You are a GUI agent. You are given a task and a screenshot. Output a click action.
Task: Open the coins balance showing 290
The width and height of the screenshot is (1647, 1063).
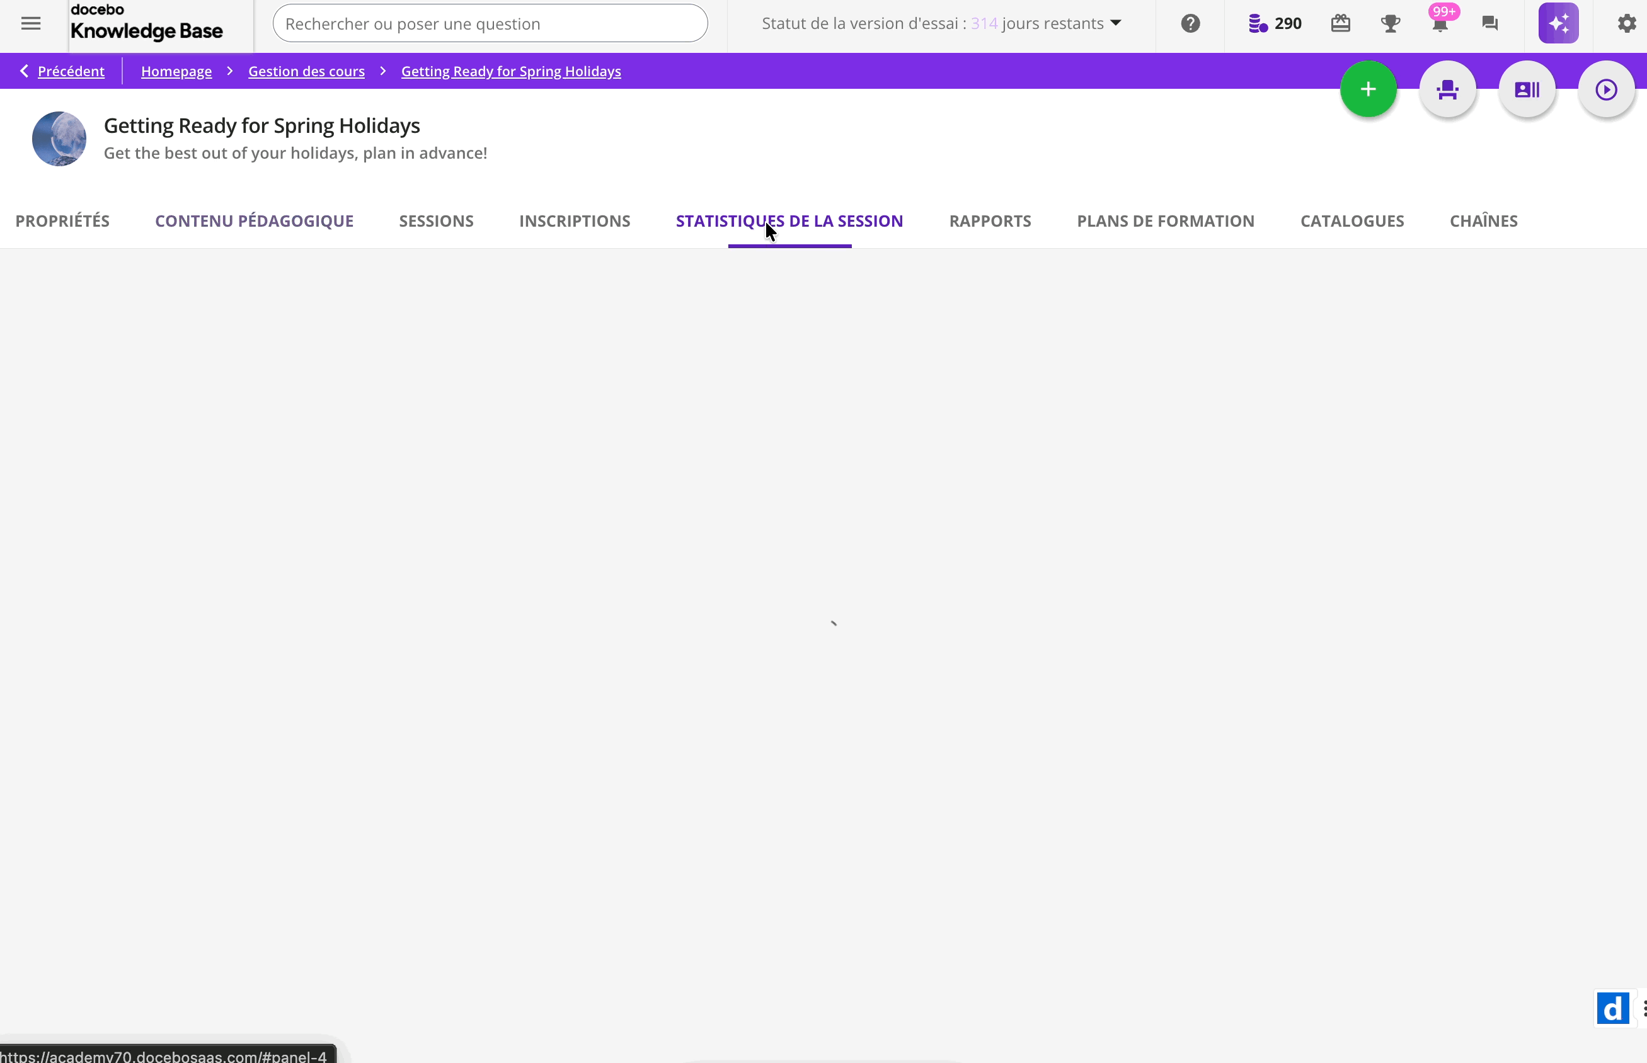click(x=1275, y=23)
